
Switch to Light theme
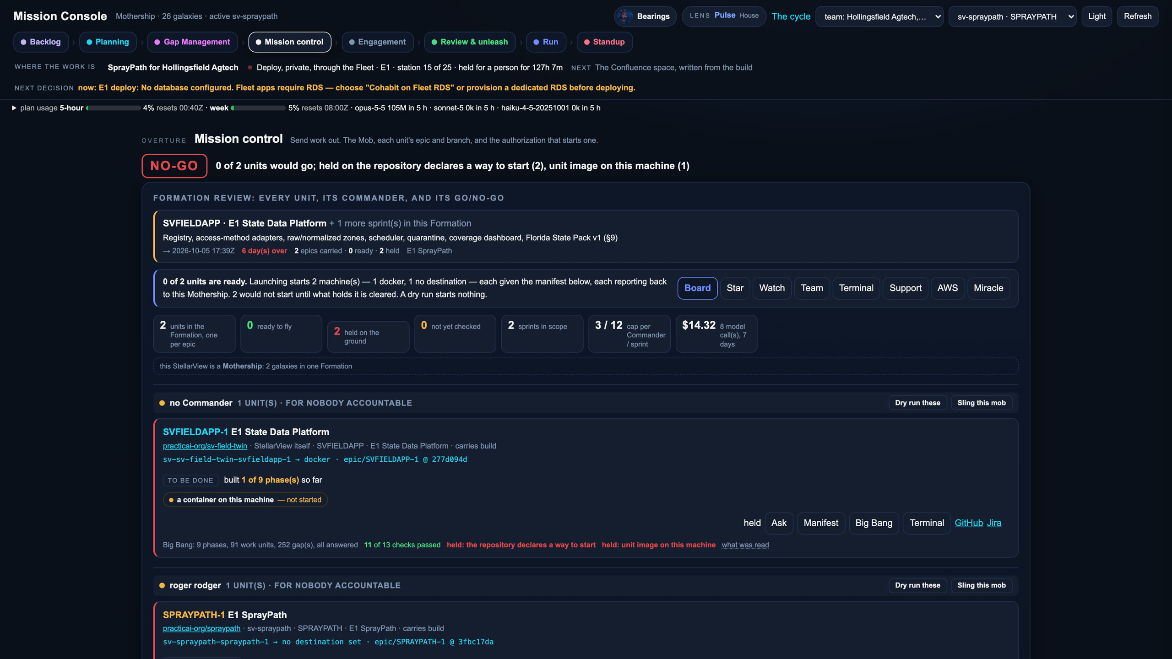(x=1096, y=16)
